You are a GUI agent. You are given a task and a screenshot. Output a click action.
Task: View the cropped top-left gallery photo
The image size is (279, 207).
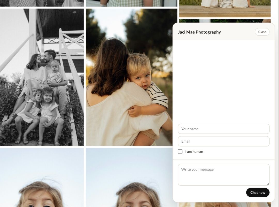pyautogui.click(x=42, y=3)
